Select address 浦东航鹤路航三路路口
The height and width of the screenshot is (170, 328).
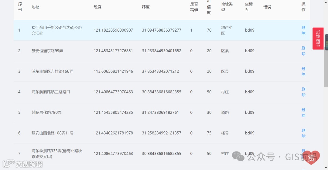[51, 92]
